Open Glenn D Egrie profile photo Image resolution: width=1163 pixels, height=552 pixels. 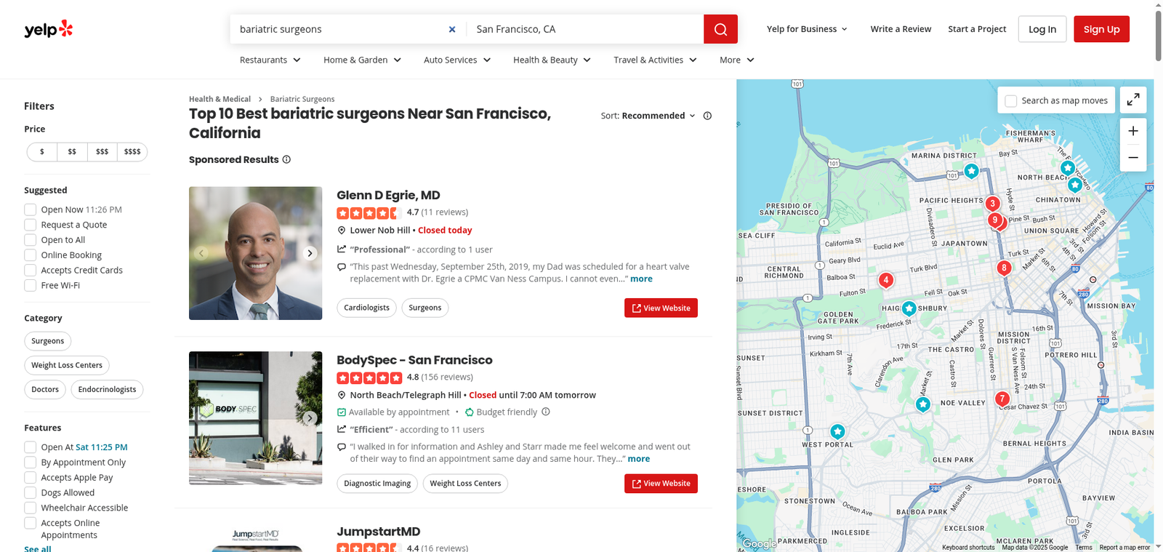[255, 253]
